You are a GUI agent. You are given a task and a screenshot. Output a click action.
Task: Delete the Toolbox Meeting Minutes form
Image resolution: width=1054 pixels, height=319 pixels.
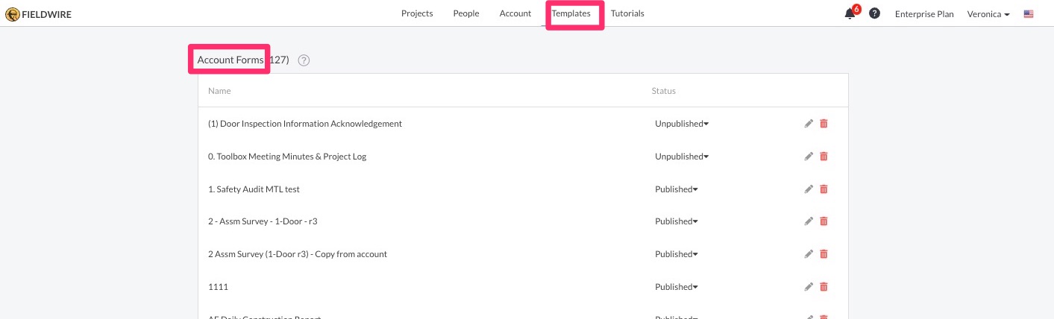pyautogui.click(x=824, y=157)
